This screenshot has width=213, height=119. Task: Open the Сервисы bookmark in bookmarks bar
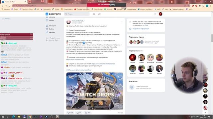pos(6,9)
